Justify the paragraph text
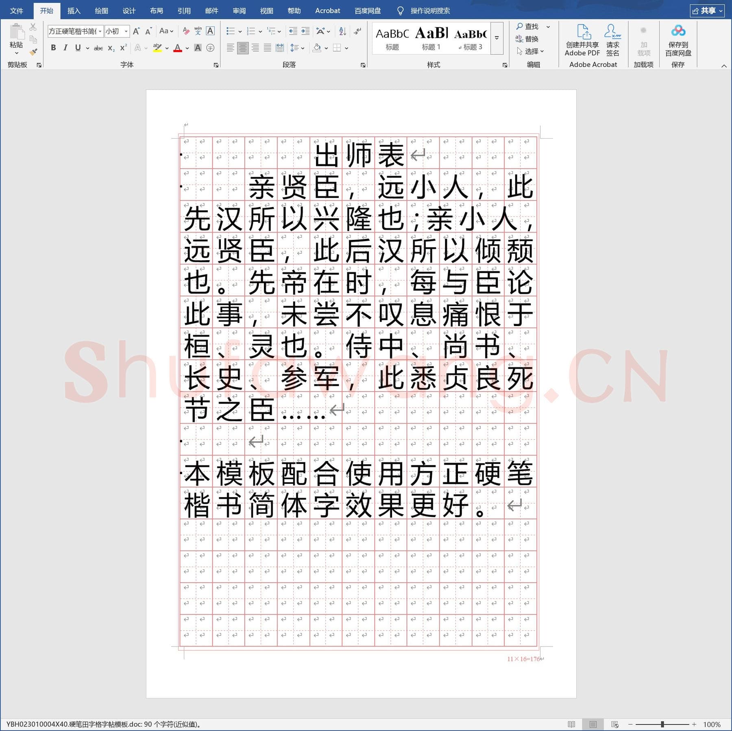 click(267, 48)
